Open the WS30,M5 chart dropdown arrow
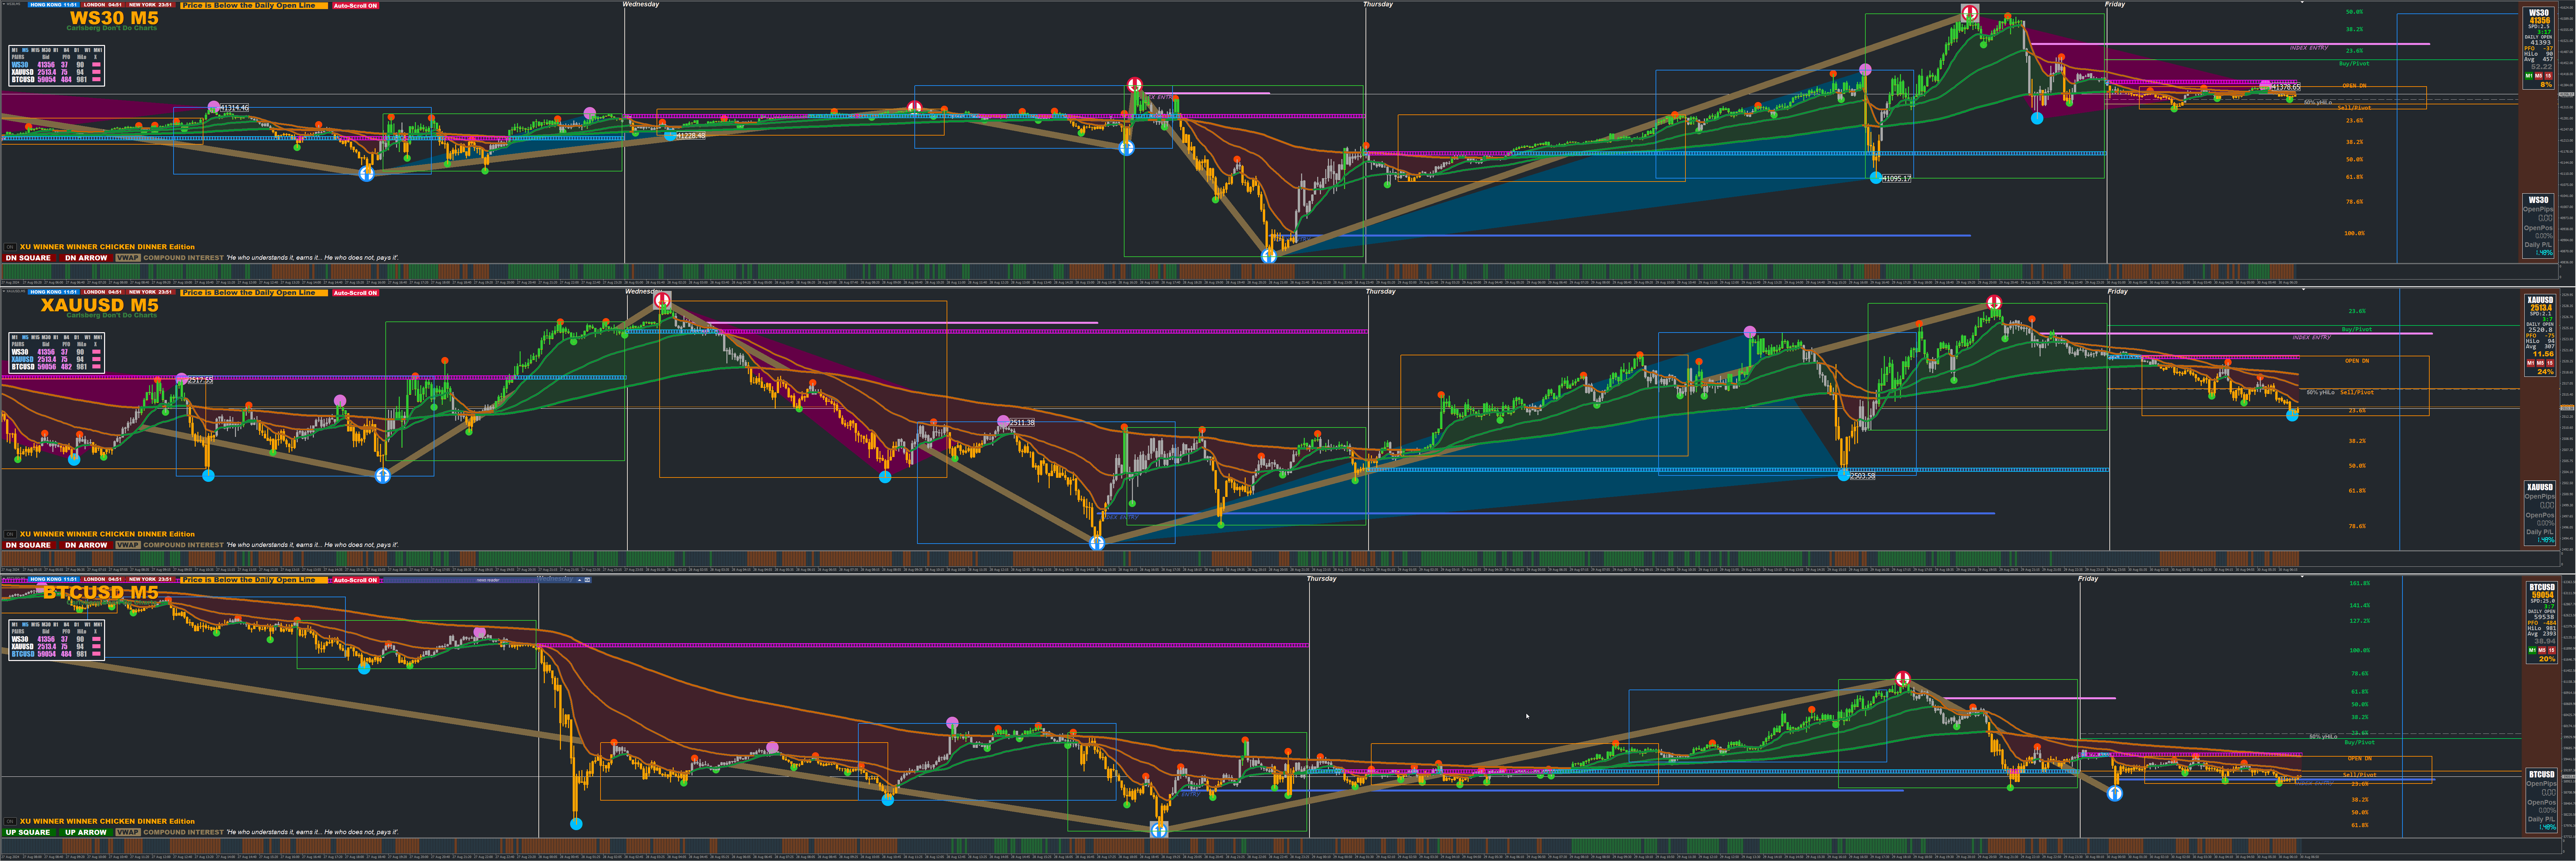 point(4,4)
